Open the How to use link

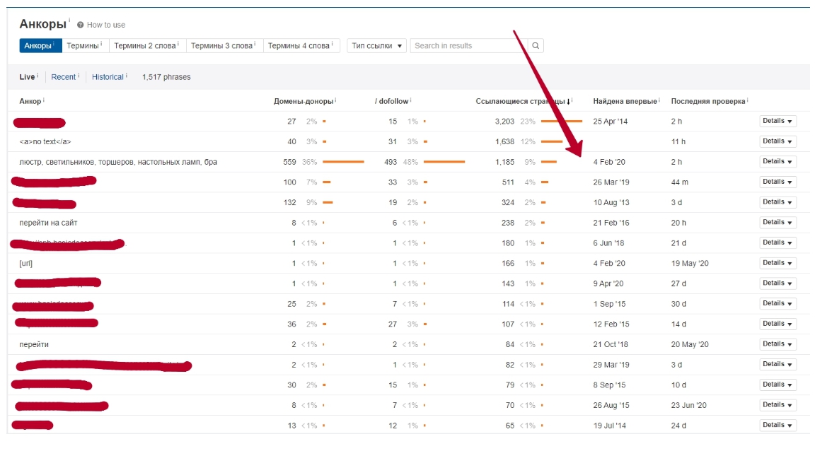click(105, 25)
